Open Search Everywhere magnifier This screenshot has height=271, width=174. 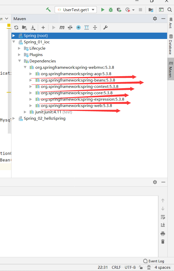point(169,10)
